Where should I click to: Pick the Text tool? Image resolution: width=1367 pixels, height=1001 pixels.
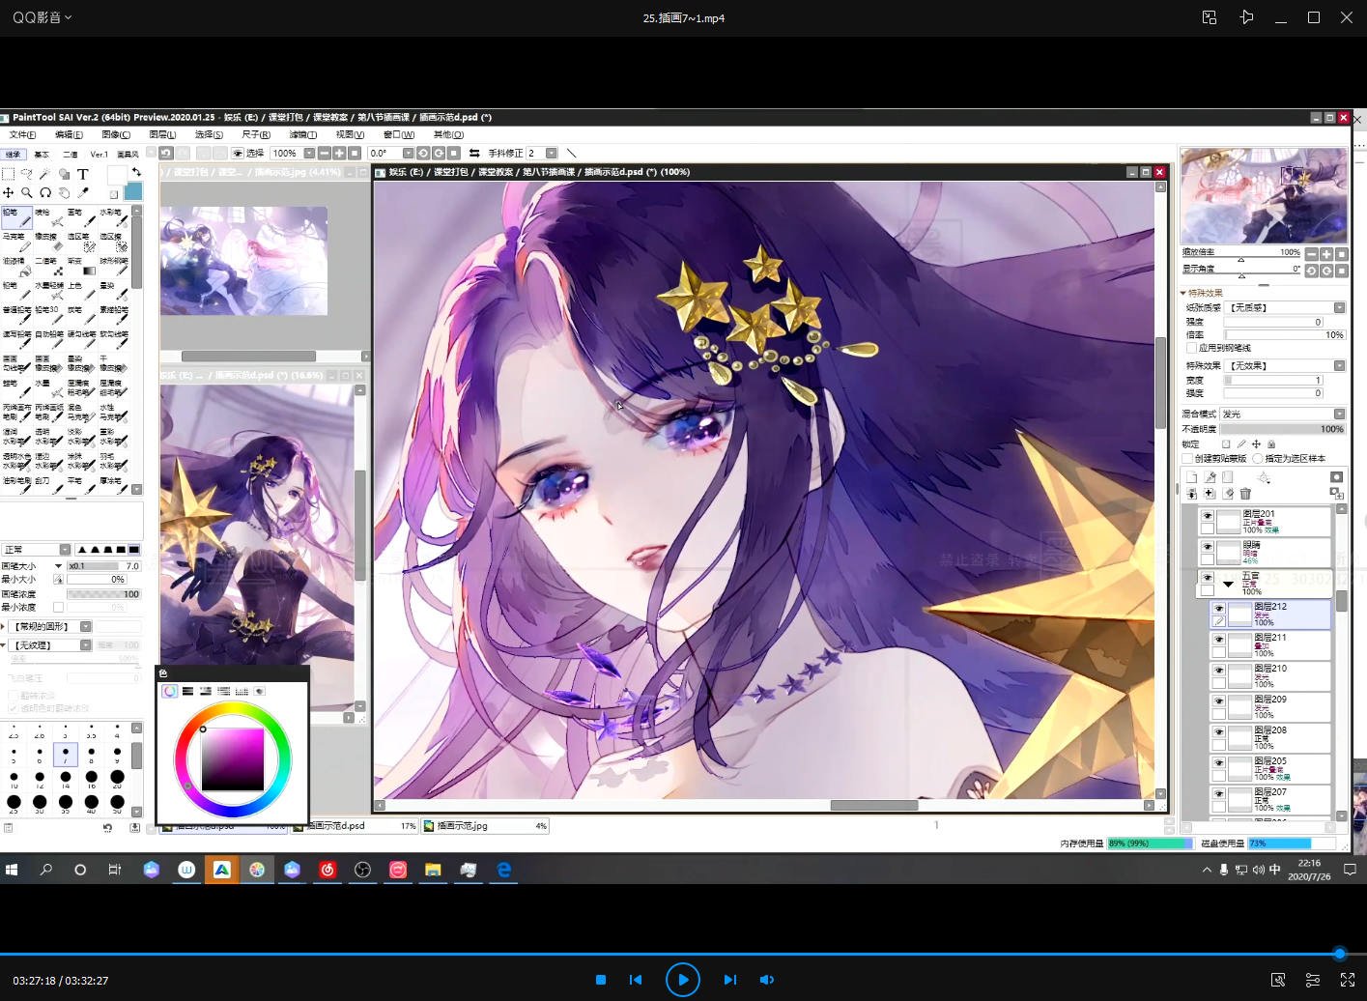pos(83,174)
